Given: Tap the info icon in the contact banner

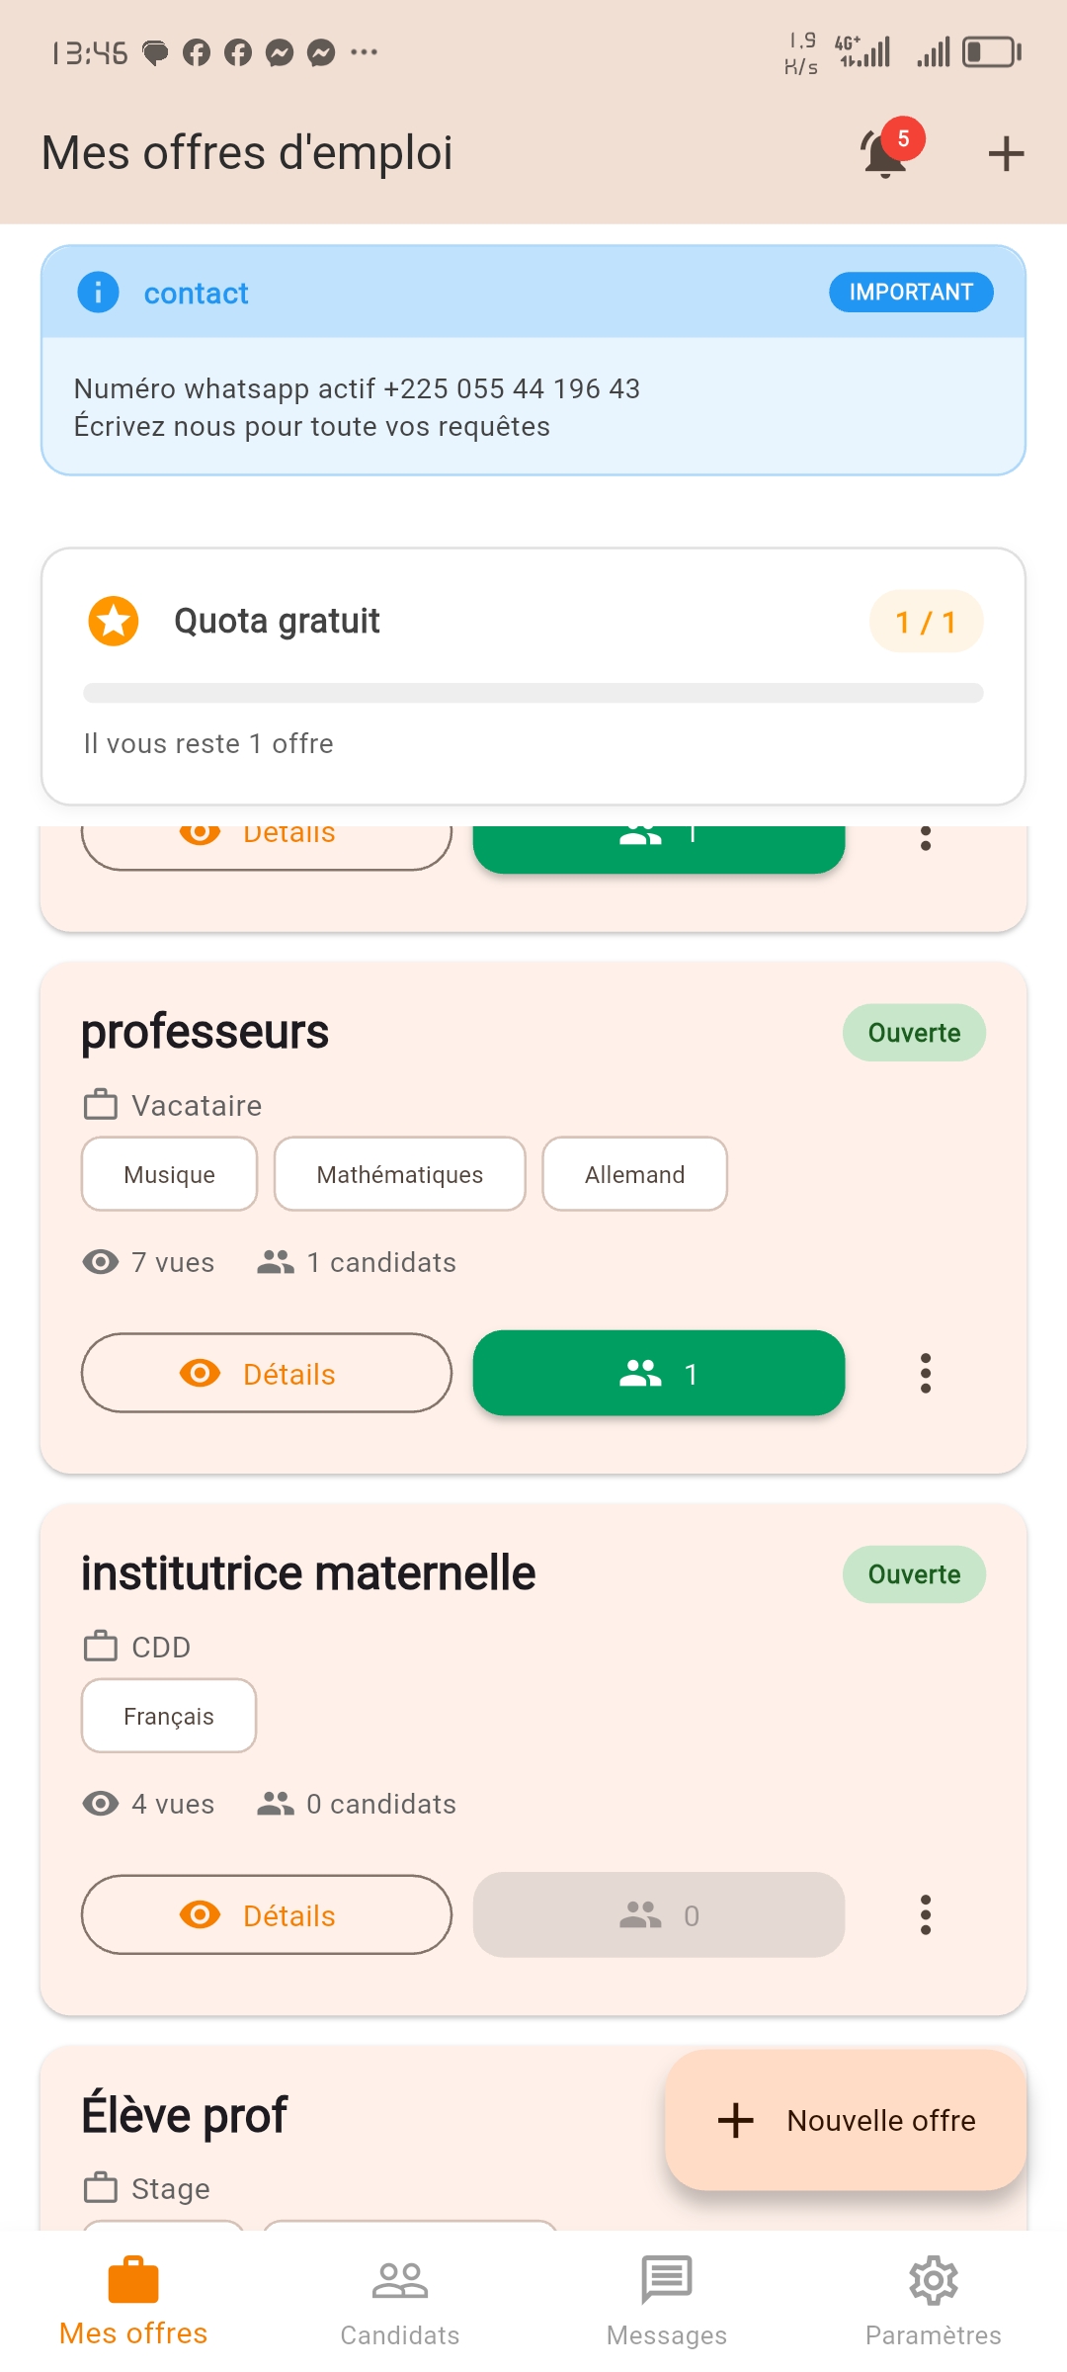Looking at the screenshot, I should click(97, 293).
